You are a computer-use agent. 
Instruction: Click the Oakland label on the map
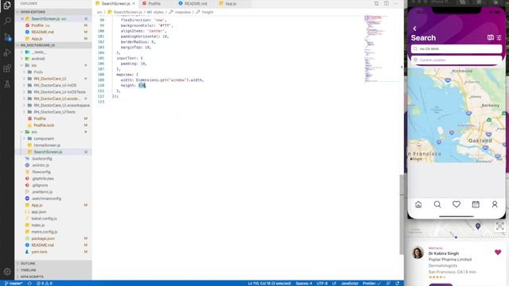coord(480,141)
